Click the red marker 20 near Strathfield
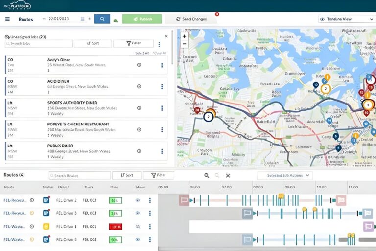The height and width of the screenshot is (251, 376). [x=197, y=110]
